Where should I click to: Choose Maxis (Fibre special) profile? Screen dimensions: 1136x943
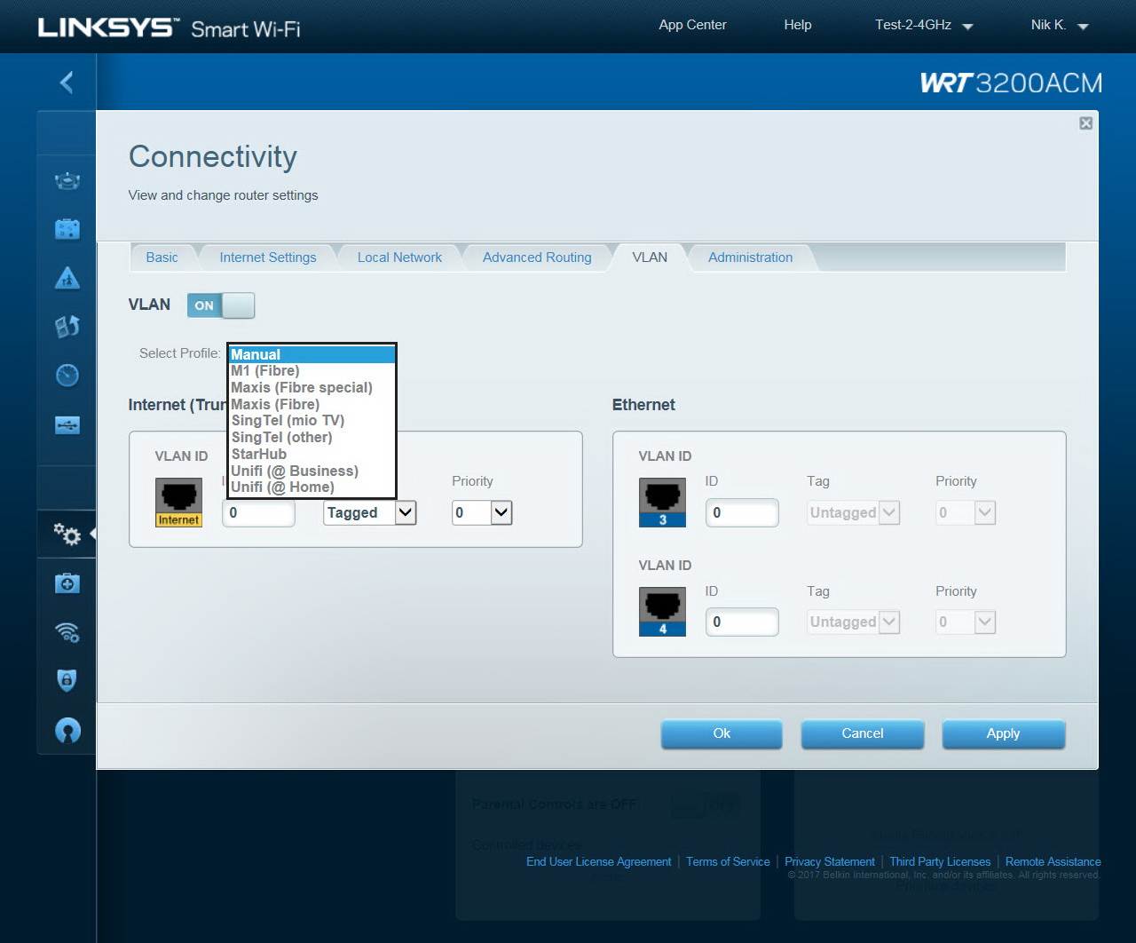point(312,388)
